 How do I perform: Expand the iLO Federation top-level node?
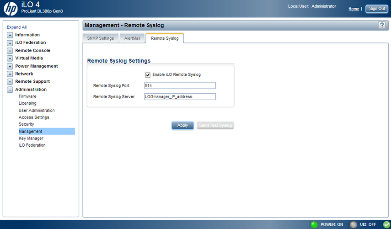(x=10, y=43)
